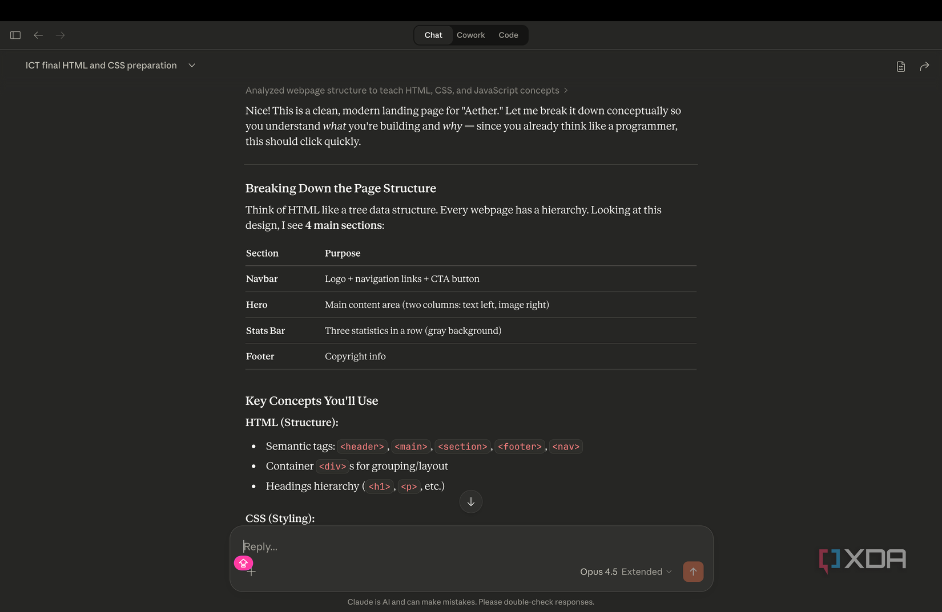
Task: Click the <header> inline code tag
Action: click(x=362, y=447)
